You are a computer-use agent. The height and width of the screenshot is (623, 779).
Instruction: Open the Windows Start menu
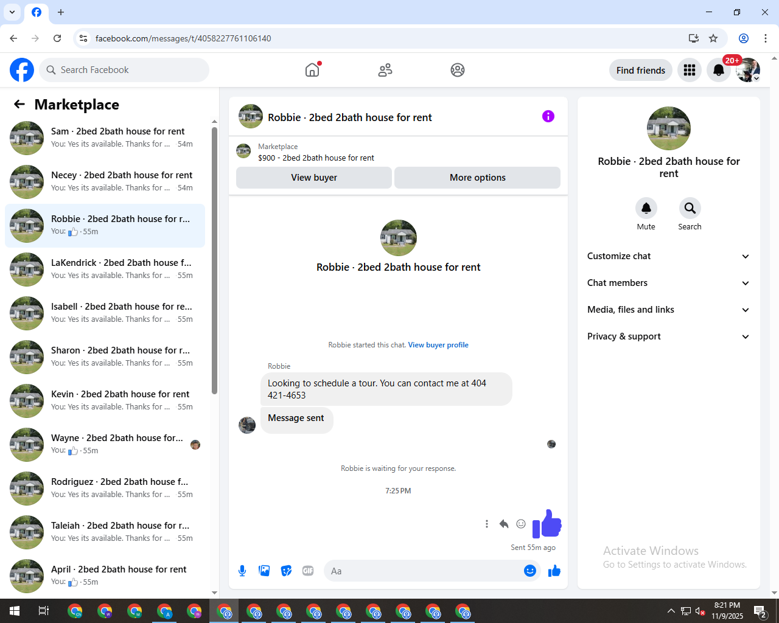tap(15, 611)
